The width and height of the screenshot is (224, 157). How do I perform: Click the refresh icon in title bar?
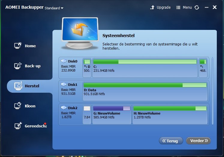[197, 7]
